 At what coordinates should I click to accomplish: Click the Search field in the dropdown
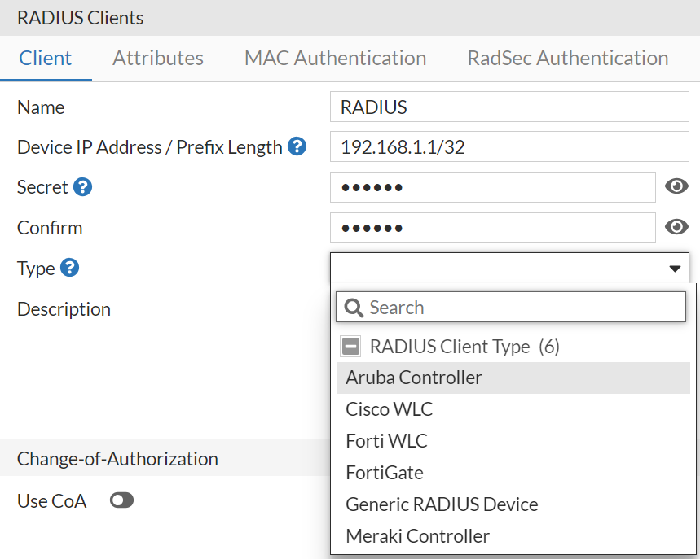tap(489, 307)
